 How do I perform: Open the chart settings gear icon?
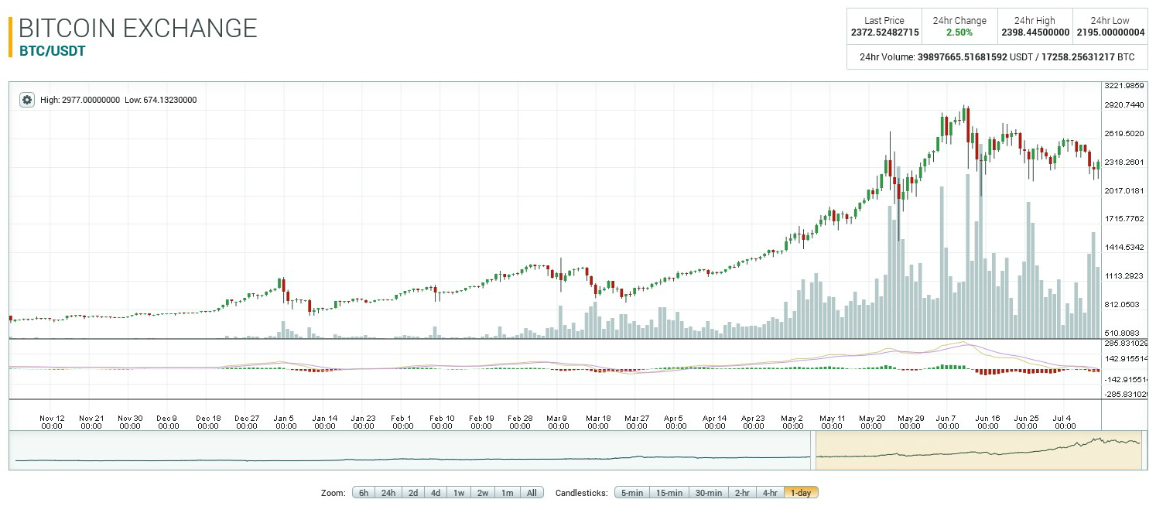pyautogui.click(x=27, y=100)
